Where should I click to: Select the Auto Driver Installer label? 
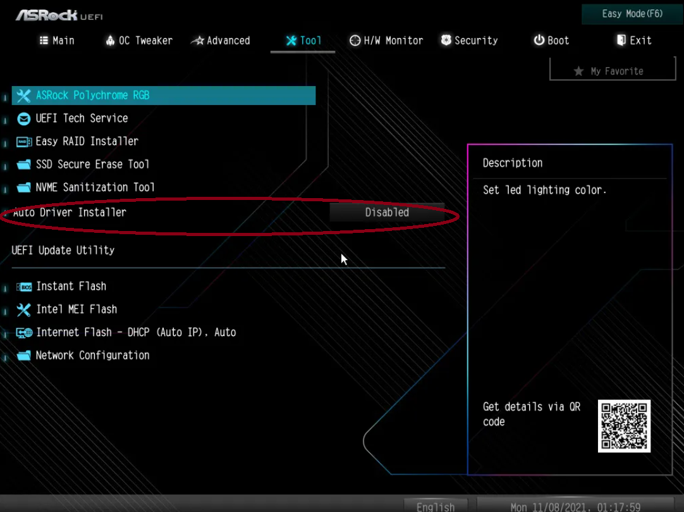click(70, 212)
